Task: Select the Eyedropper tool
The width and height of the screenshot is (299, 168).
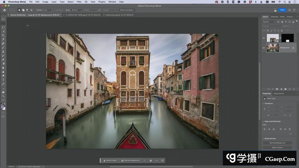Action: [x=3, y=39]
